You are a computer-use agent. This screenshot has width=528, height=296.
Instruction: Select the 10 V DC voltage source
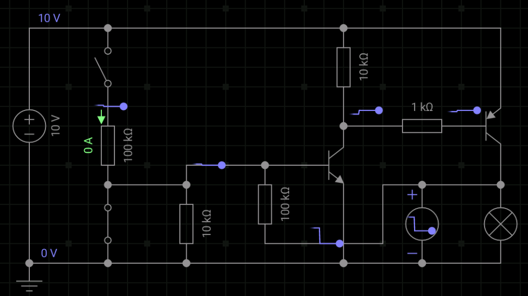point(29,126)
